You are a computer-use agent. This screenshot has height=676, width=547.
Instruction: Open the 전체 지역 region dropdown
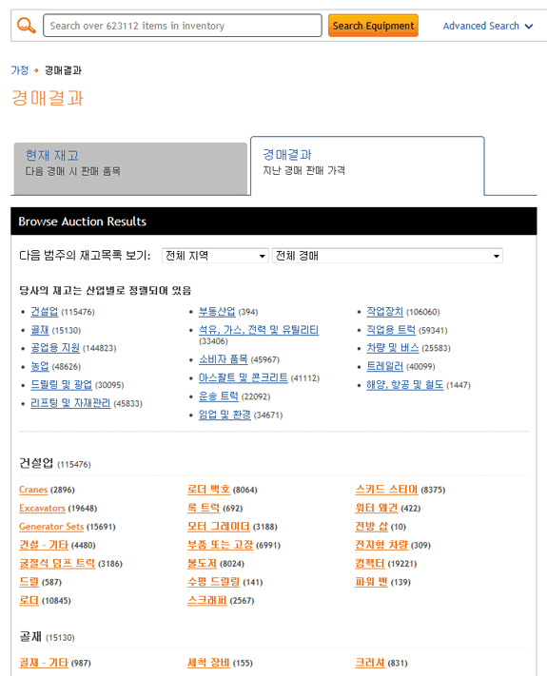[215, 256]
